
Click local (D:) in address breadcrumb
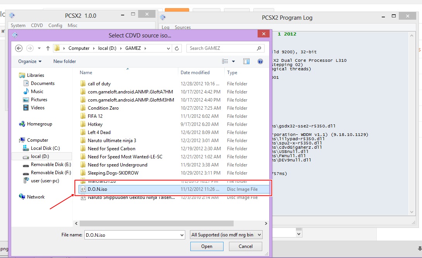click(x=107, y=48)
